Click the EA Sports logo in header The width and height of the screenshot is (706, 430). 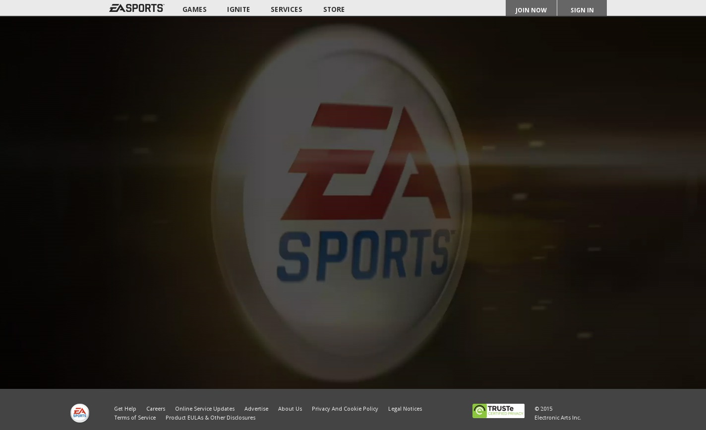tap(136, 8)
